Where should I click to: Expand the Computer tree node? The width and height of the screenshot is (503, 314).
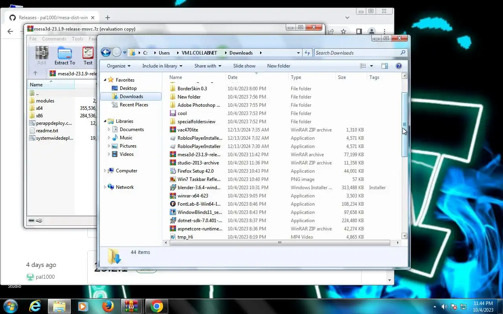[x=105, y=171]
